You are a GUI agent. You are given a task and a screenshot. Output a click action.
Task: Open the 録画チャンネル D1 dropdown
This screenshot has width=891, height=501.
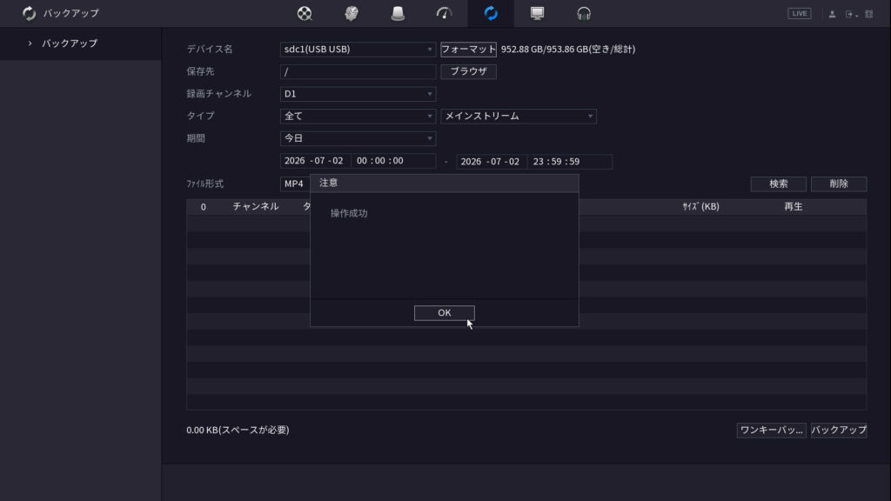click(358, 94)
